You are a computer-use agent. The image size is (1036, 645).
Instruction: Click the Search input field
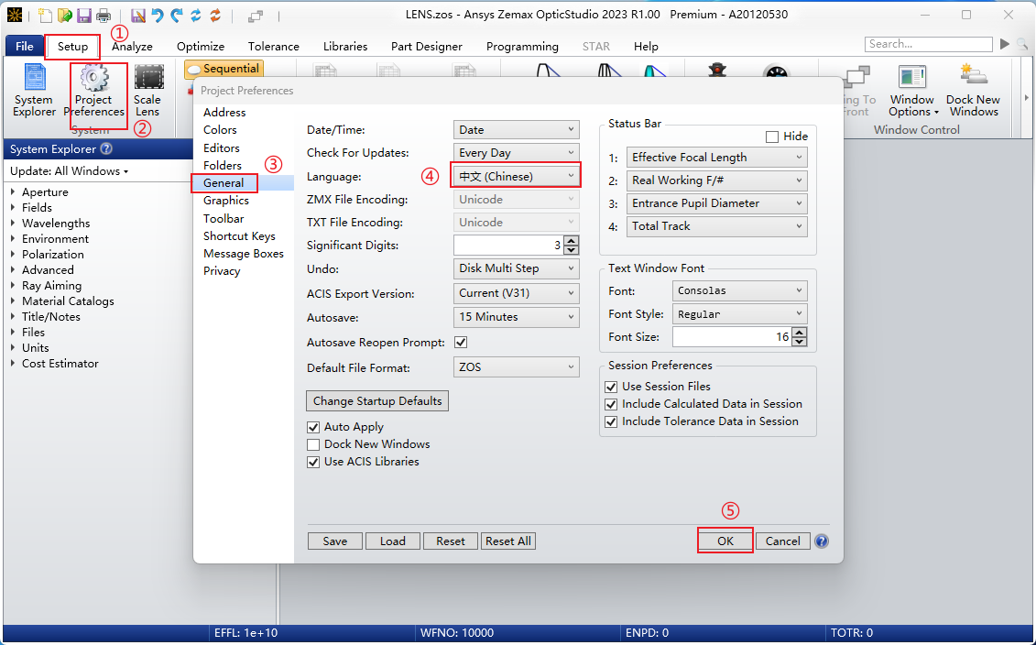[x=928, y=44]
